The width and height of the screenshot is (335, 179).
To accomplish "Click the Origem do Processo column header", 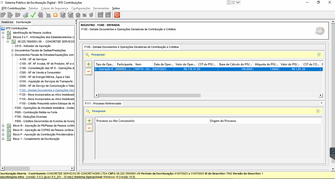I will tap(265, 121).
